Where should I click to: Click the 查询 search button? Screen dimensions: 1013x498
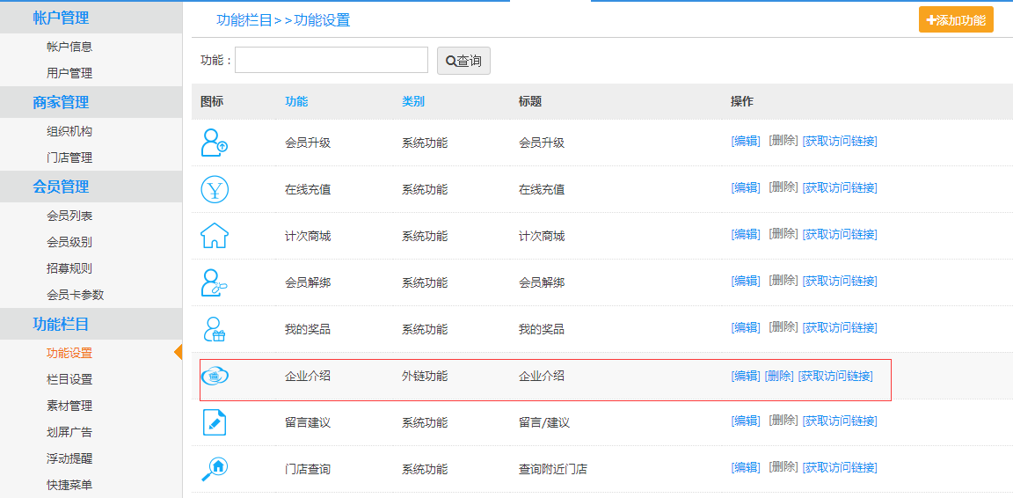tap(463, 61)
